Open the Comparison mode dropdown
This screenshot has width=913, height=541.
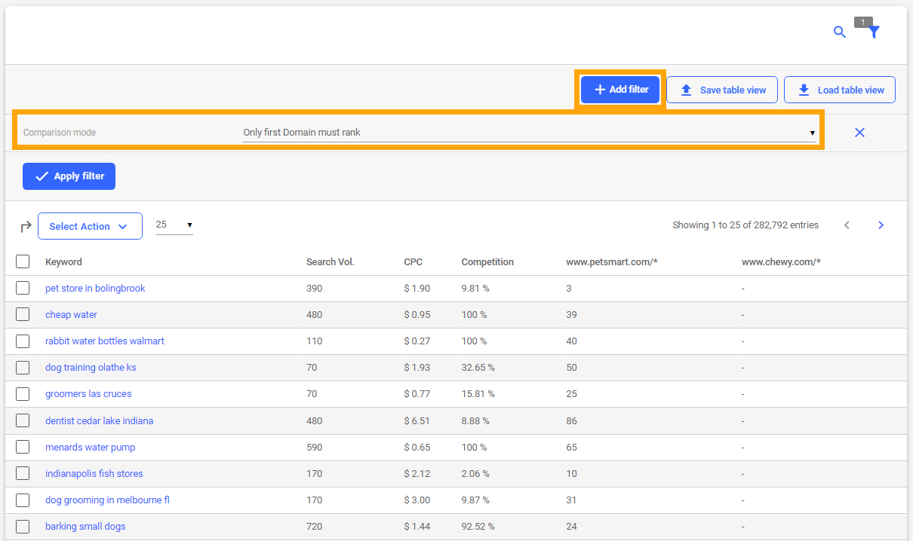[529, 133]
